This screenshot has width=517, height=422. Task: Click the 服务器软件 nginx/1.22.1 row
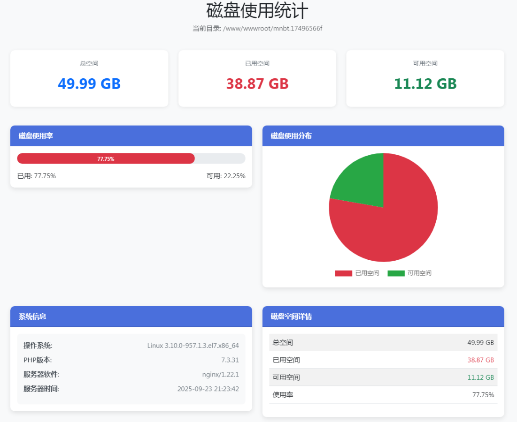pos(131,375)
